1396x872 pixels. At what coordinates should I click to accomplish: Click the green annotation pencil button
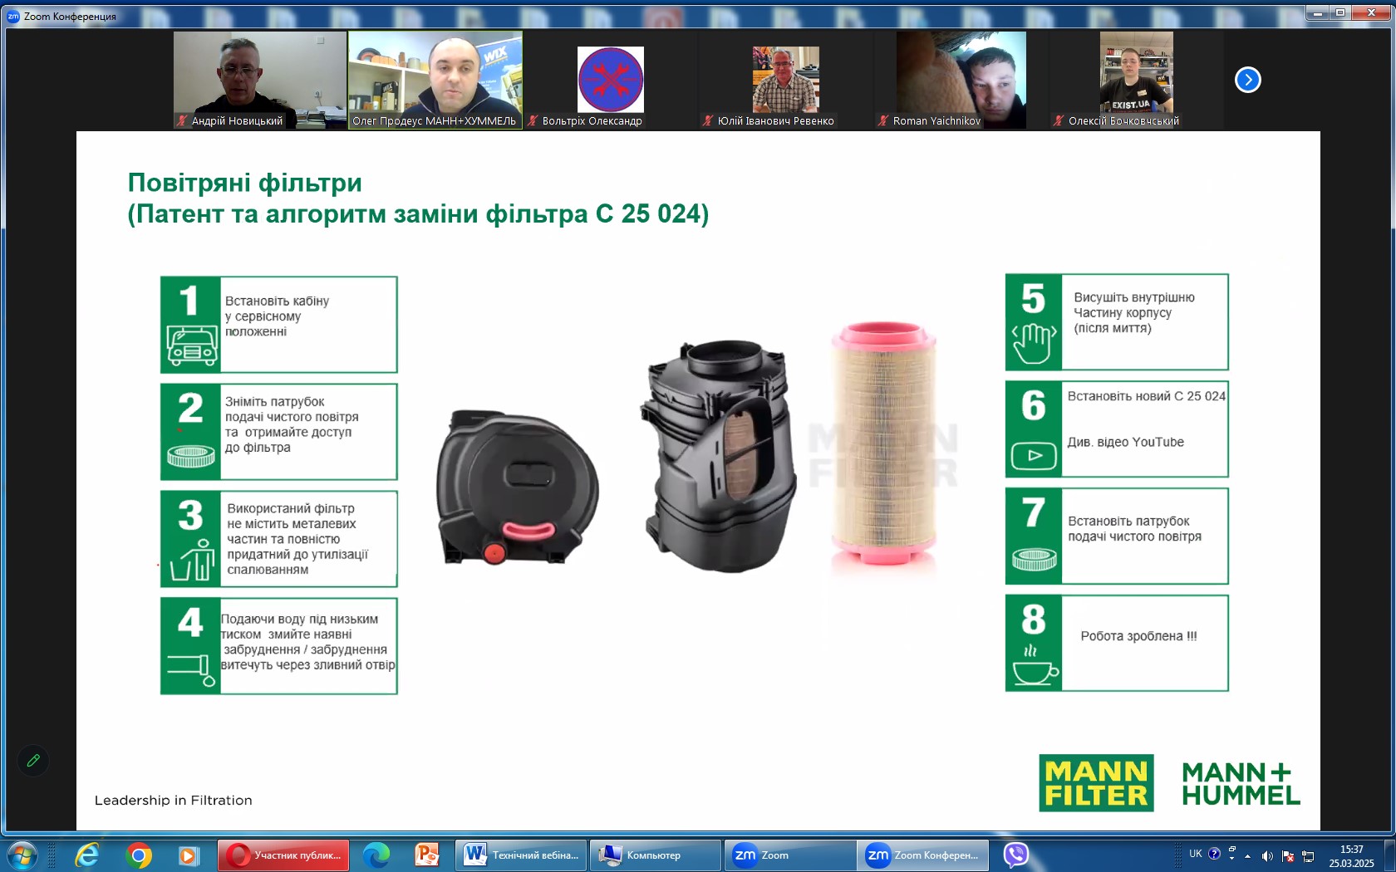[33, 761]
